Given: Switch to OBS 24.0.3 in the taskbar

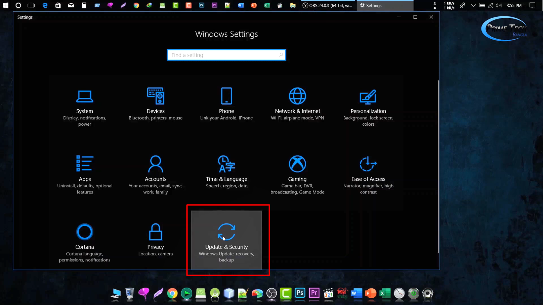Looking at the screenshot, I should (x=328, y=5).
